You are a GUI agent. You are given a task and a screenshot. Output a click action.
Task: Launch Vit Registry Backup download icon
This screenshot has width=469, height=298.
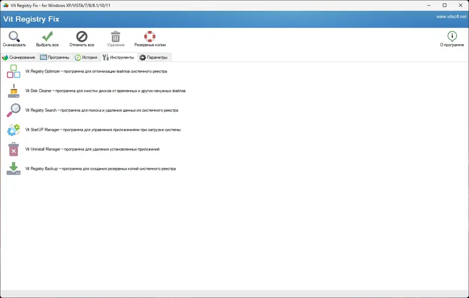point(13,169)
